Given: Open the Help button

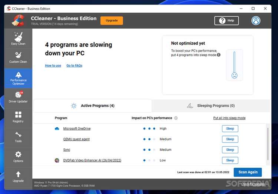Looking at the screenshot, I should 226,20.
